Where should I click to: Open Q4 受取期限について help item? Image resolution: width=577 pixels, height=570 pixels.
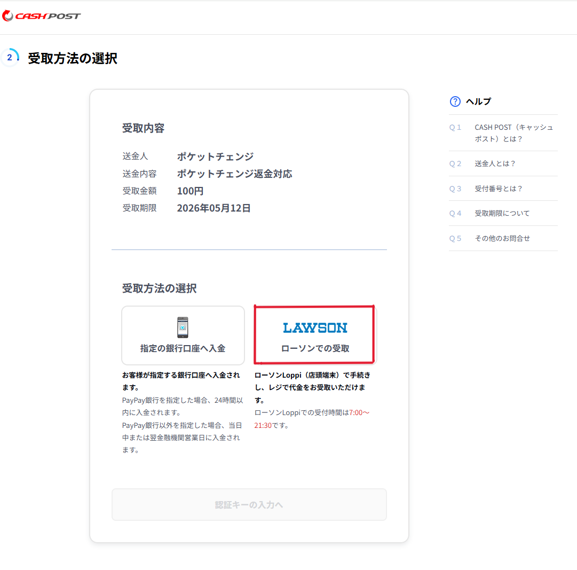[503, 213]
